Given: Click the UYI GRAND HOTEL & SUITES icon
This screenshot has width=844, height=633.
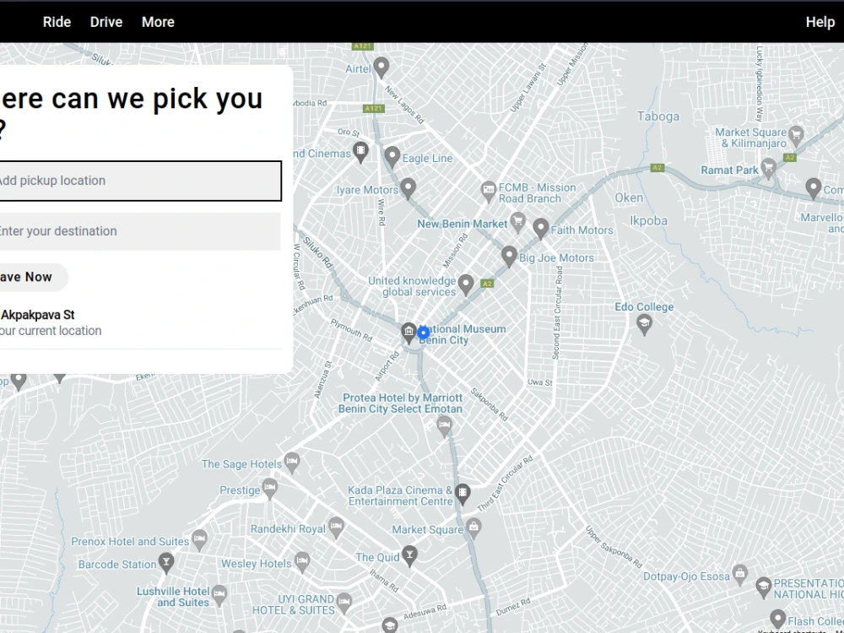Looking at the screenshot, I should [x=344, y=603].
